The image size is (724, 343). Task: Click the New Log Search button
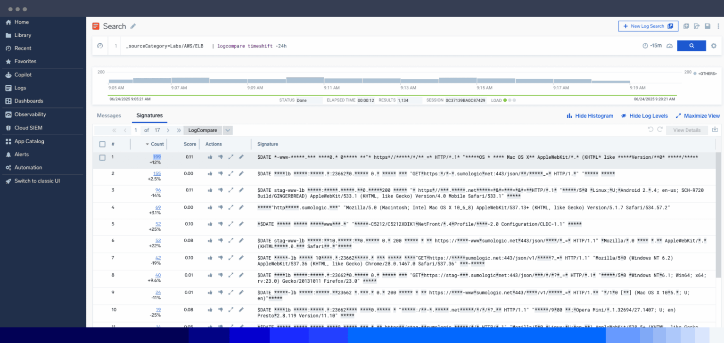[648, 26]
